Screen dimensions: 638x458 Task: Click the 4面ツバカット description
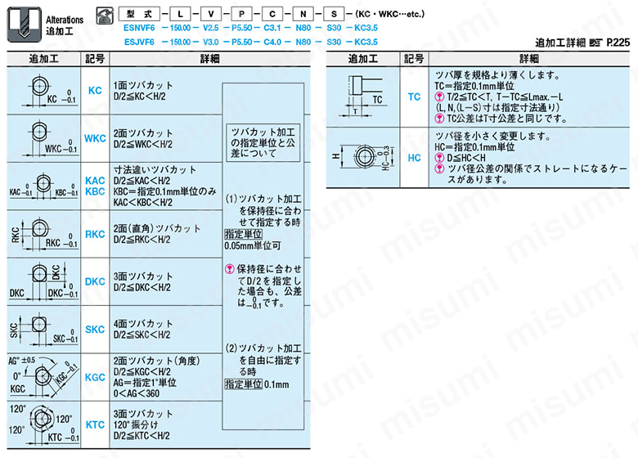tap(143, 324)
